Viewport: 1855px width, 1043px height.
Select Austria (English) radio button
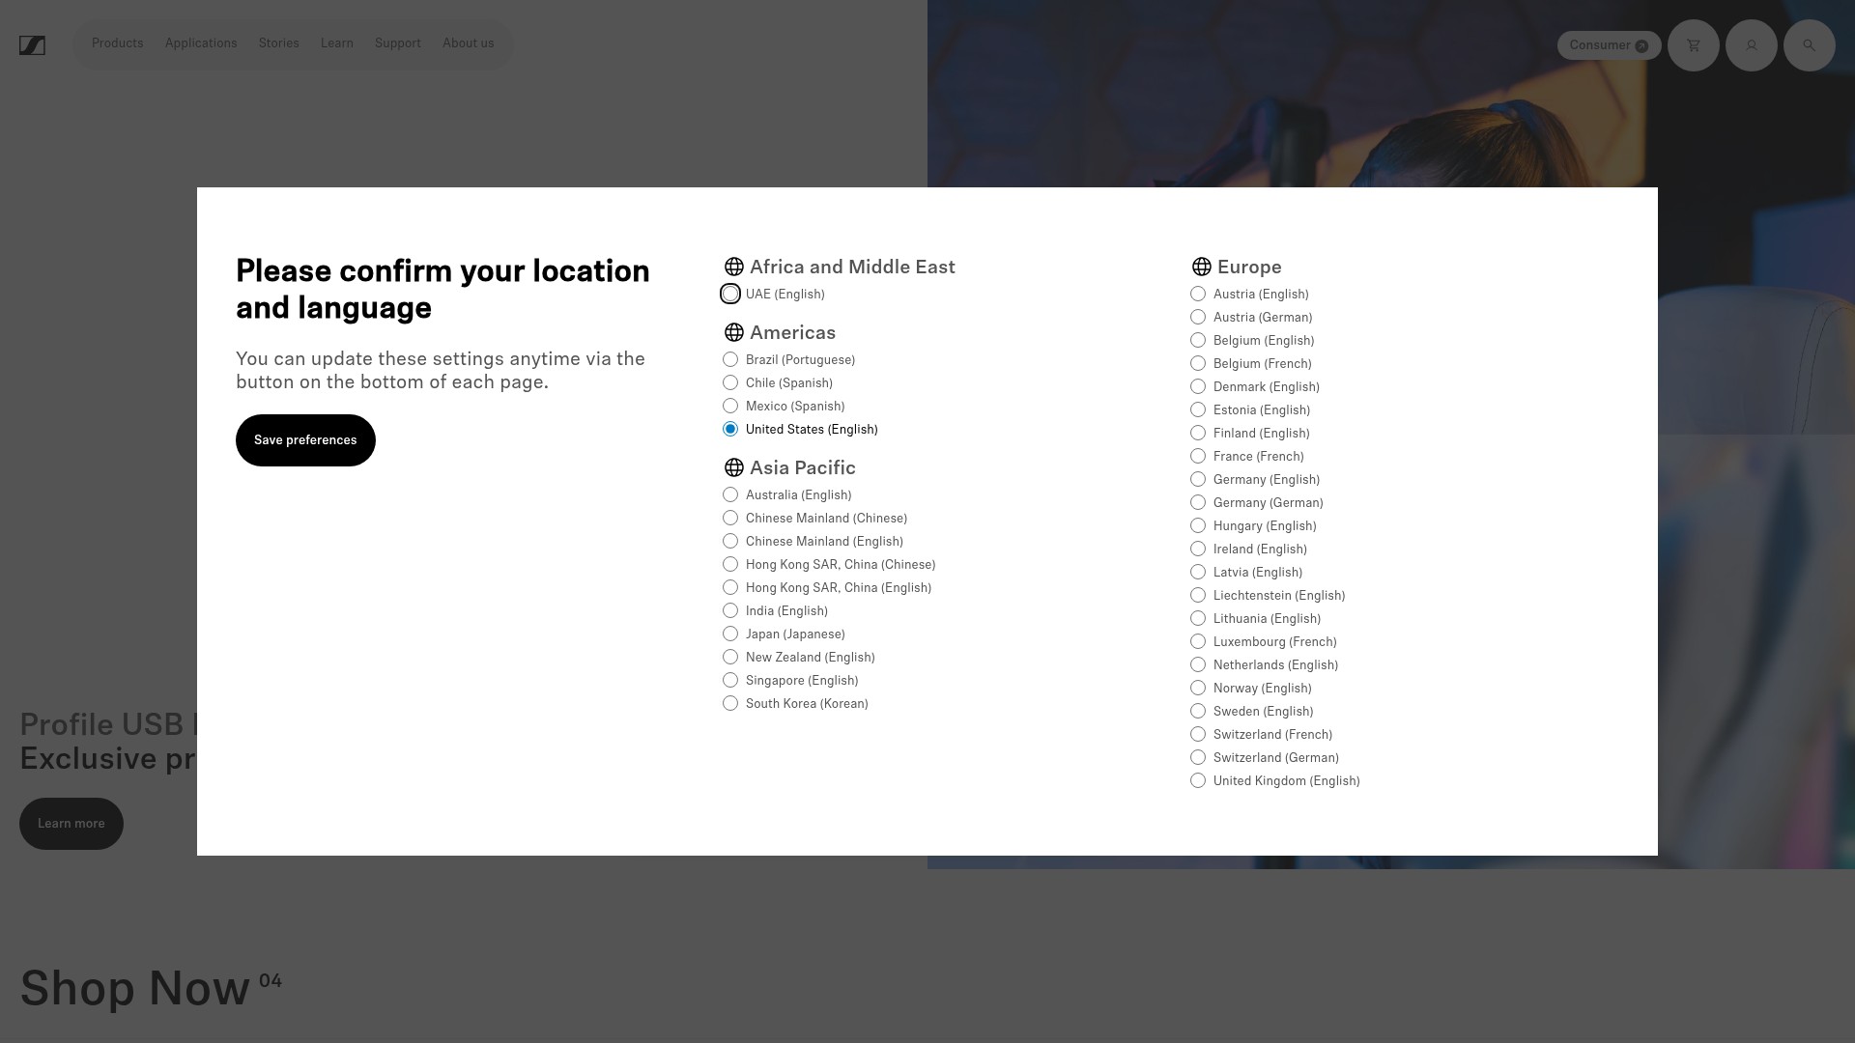click(x=1198, y=294)
